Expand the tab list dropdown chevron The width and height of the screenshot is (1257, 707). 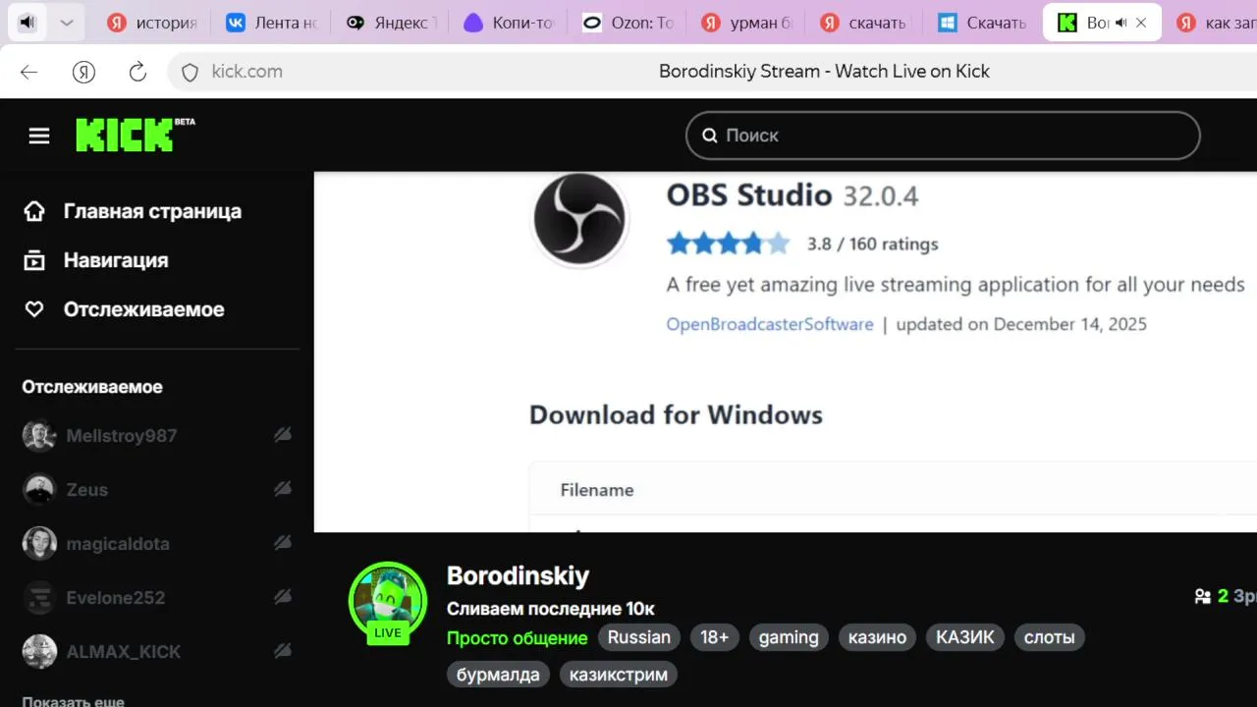(x=66, y=23)
